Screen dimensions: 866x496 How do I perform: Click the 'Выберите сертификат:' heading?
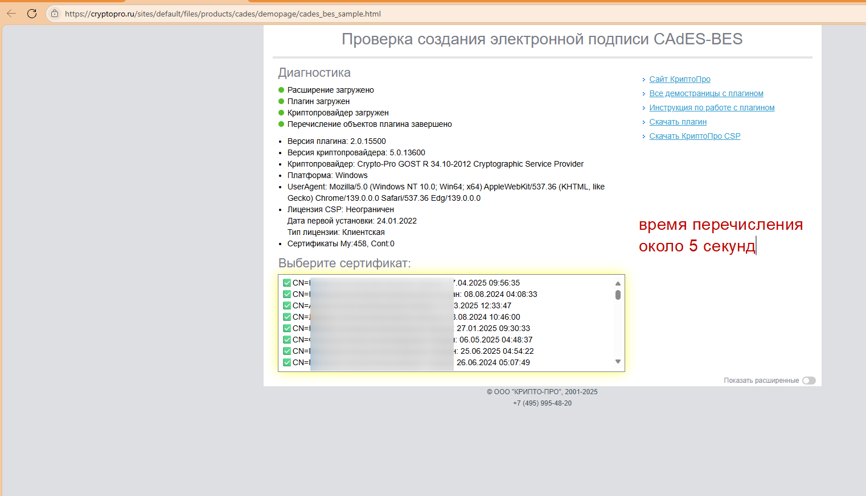pos(344,263)
